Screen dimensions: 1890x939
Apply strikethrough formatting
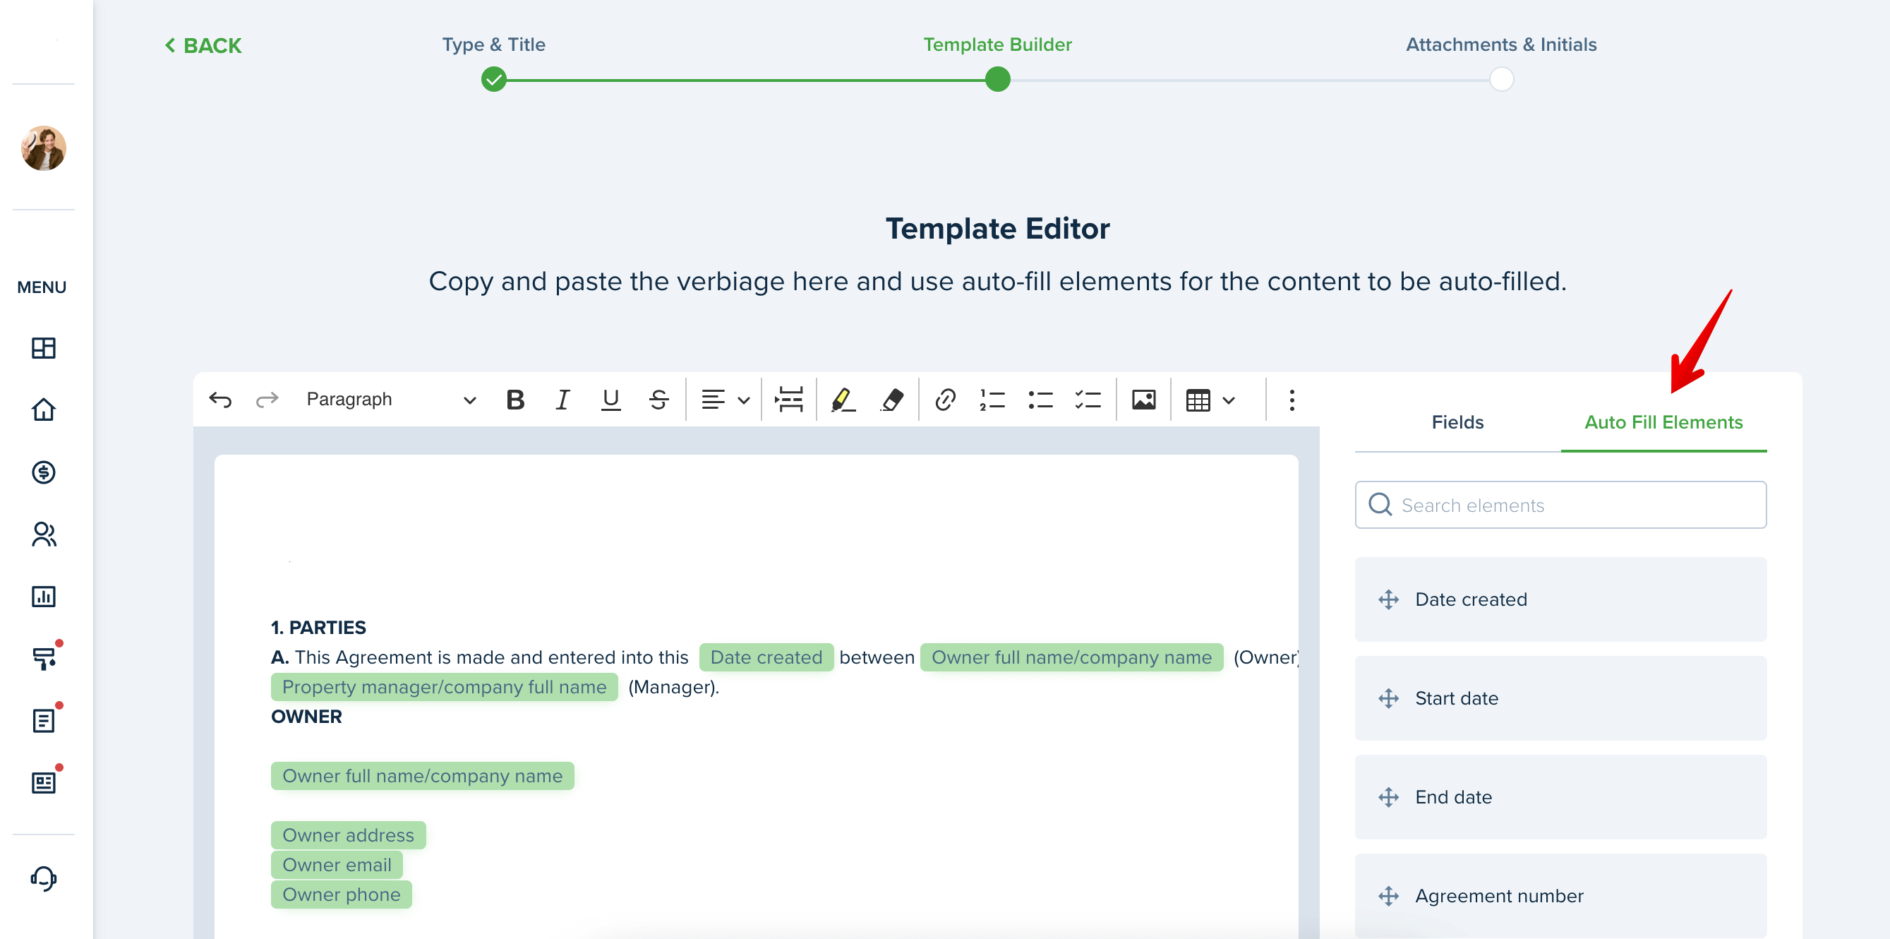(x=659, y=400)
